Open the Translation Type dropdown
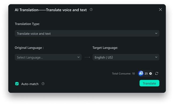174x105 pixels. pos(87,33)
